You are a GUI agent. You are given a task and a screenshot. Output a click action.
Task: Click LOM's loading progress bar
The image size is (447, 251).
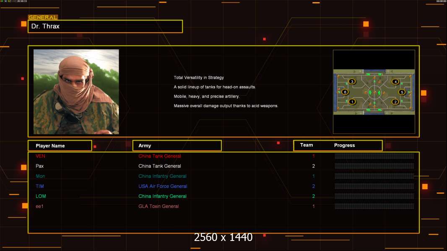[x=374, y=196]
